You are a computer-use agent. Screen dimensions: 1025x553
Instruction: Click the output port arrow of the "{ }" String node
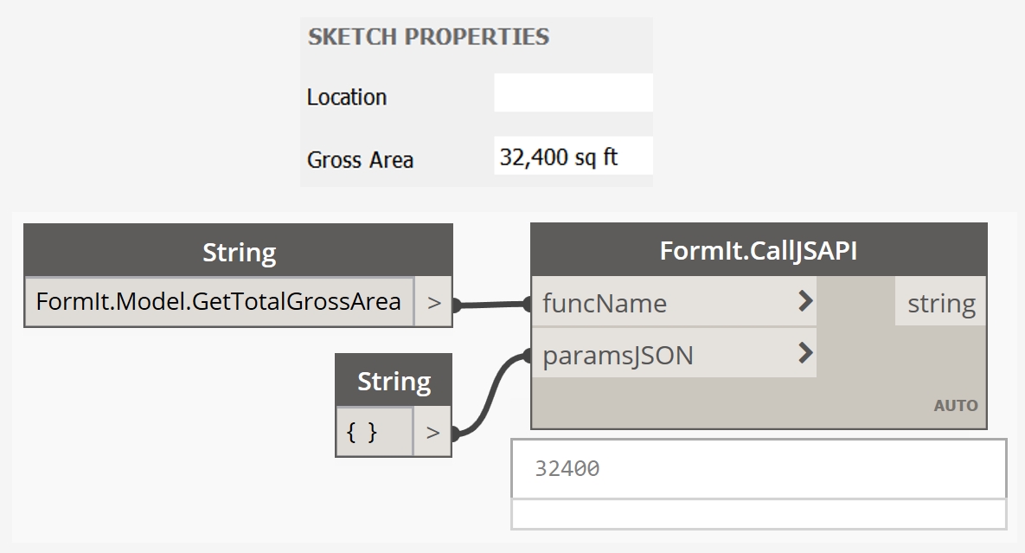[x=432, y=431]
